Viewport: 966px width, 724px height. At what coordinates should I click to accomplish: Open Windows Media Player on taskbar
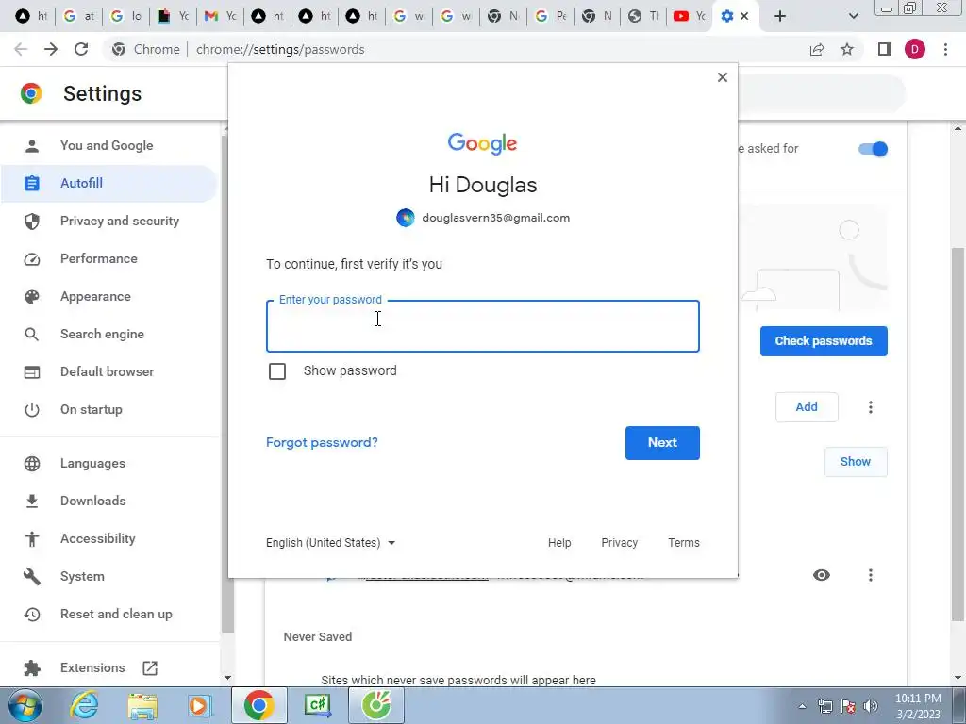coord(200,705)
